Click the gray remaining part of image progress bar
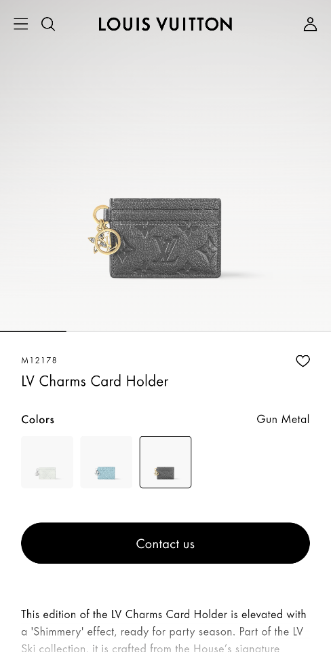The image size is (331, 652). coord(199,331)
